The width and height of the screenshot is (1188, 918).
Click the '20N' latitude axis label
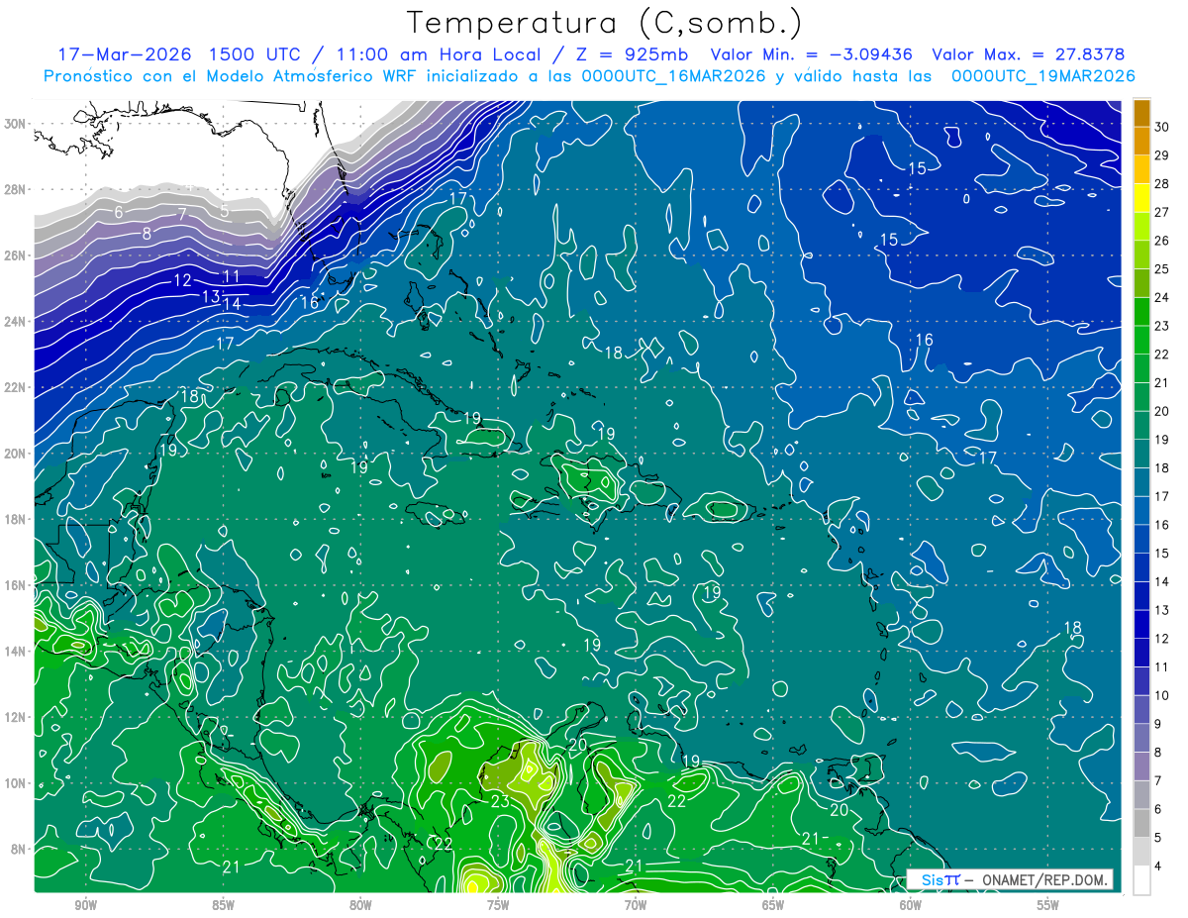coord(15,454)
